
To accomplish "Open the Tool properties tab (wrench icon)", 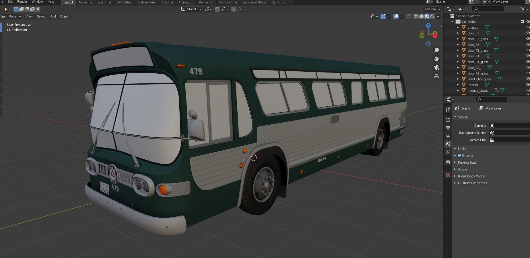I will (x=448, y=109).
